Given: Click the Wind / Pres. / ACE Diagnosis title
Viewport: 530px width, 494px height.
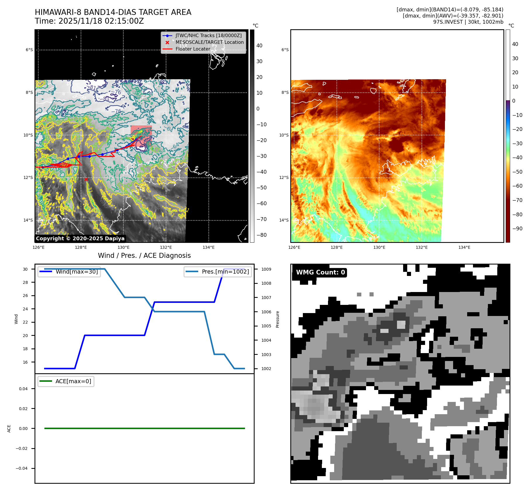Looking at the screenshot, I should coord(144,255).
